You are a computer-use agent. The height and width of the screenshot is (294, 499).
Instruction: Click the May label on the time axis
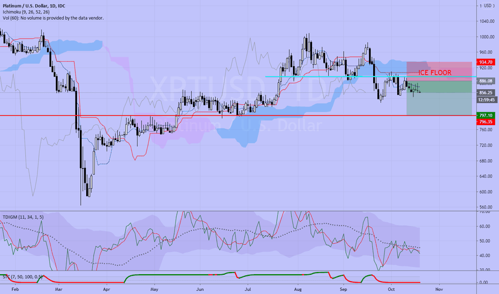pyautogui.click(x=154, y=290)
